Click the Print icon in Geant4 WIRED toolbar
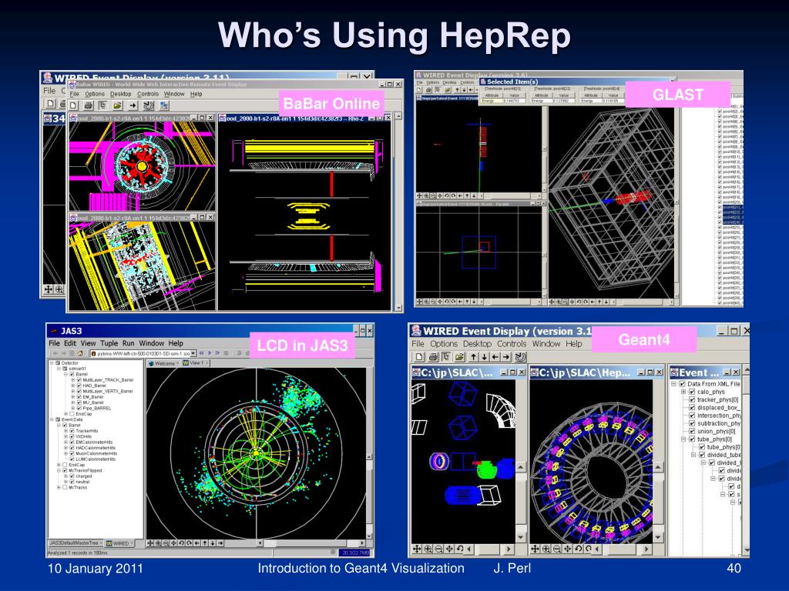Viewport: 789px width, 591px height. point(433,357)
